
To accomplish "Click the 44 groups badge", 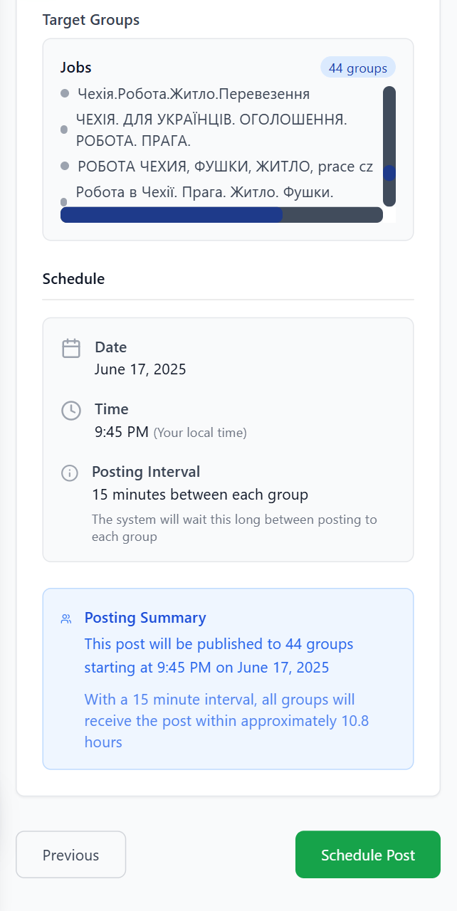I will pos(358,68).
